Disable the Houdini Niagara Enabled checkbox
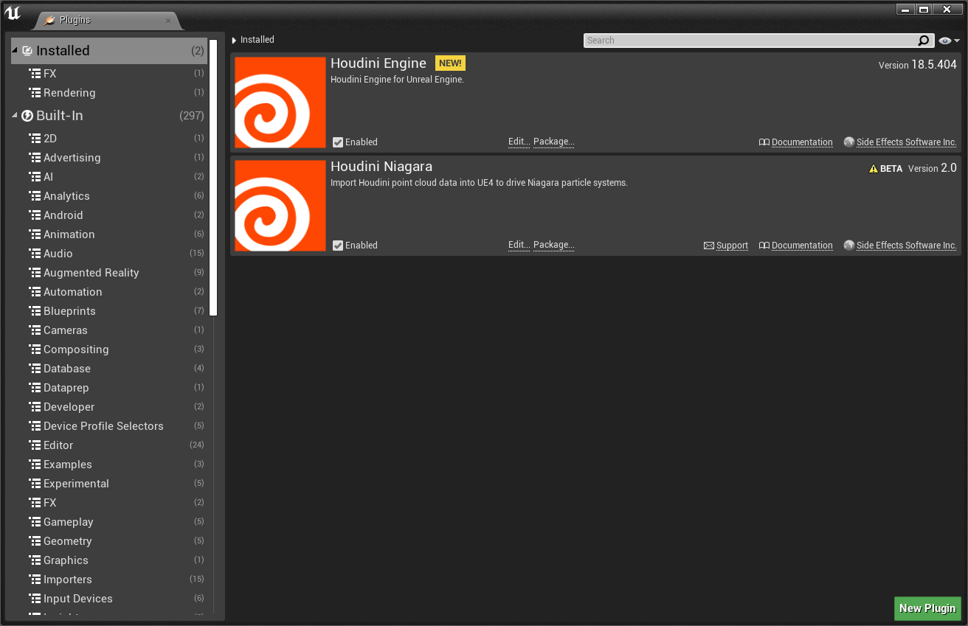Image resolution: width=968 pixels, height=626 pixels. pyautogui.click(x=338, y=246)
